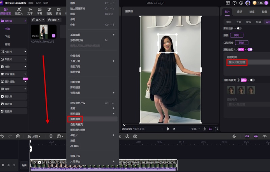Open the 字幕 subtitles tool
This screenshot has width=270, height=172.
[40, 11]
